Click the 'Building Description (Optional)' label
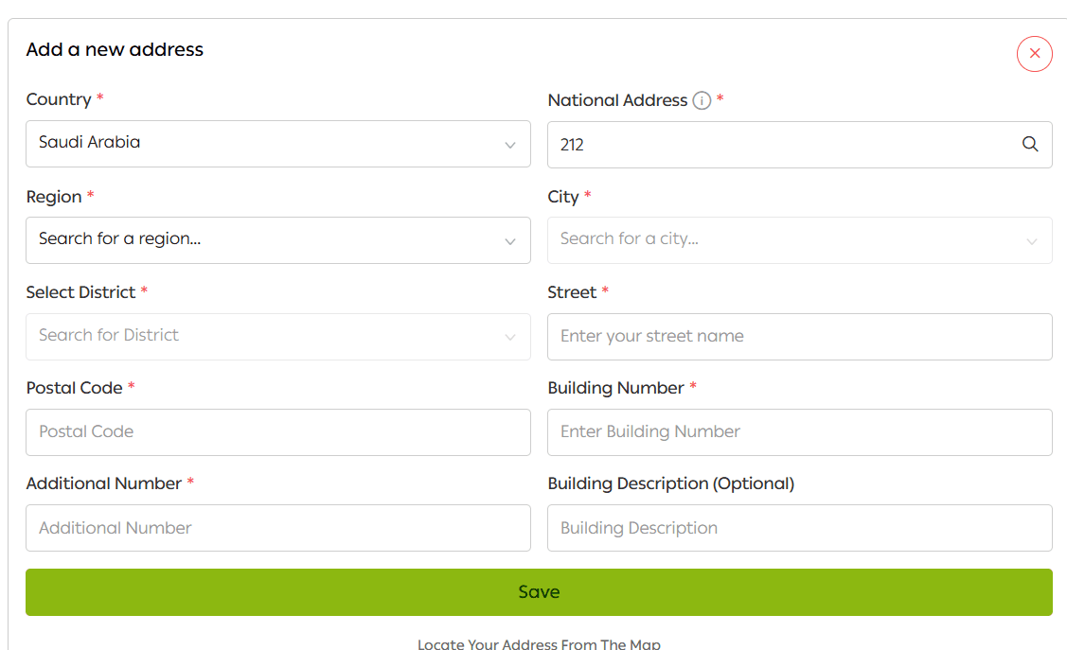 pos(670,483)
